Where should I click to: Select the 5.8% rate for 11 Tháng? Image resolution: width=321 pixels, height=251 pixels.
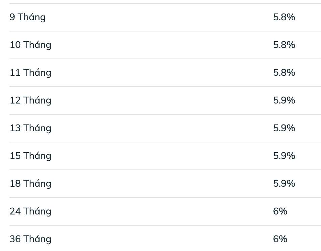pyautogui.click(x=284, y=73)
